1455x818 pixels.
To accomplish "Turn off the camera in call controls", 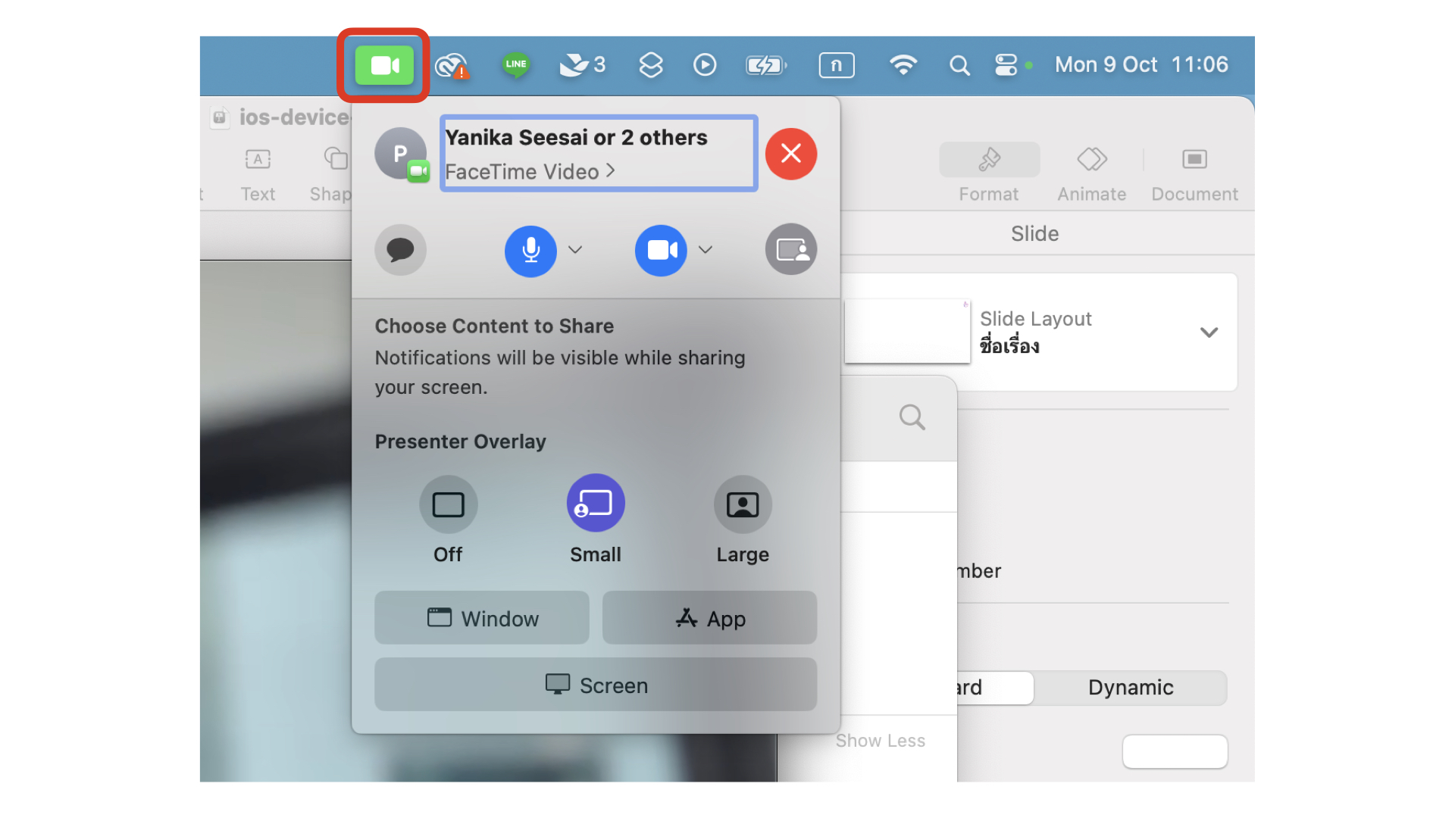I will 661,251.
